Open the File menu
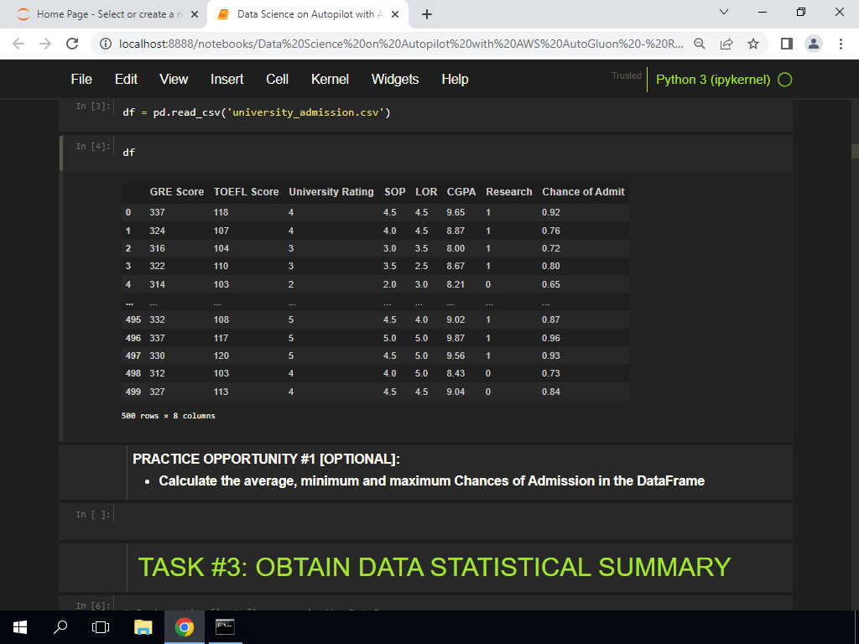Screen dimensions: 859x644 (81, 80)
